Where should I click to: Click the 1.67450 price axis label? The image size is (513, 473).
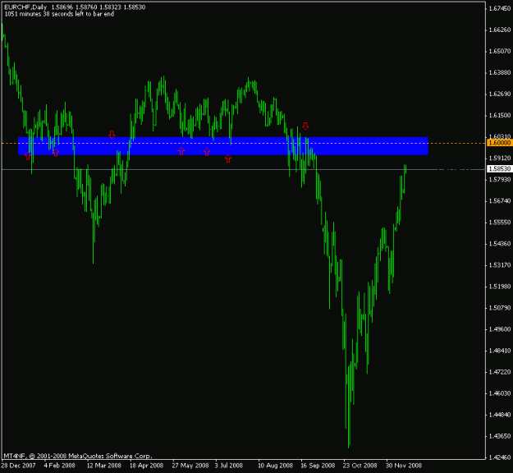500,8
